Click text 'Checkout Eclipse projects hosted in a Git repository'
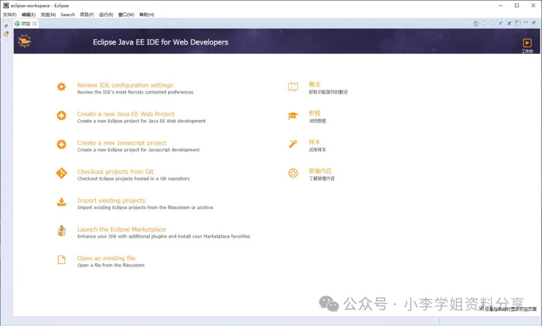Image resolution: width=542 pixels, height=326 pixels. [x=133, y=179]
